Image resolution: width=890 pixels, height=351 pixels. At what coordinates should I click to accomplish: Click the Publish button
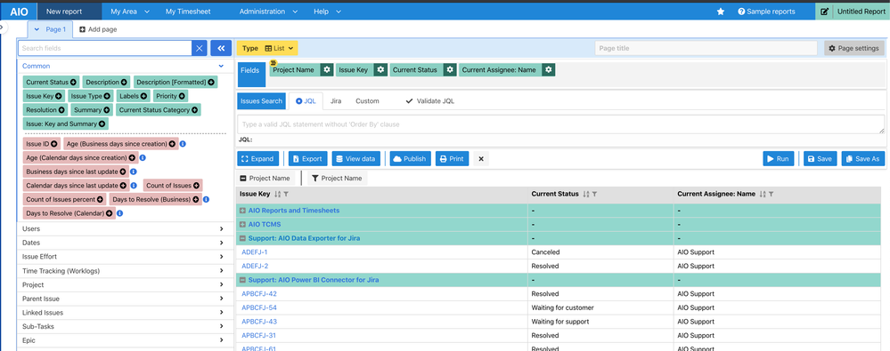point(411,159)
